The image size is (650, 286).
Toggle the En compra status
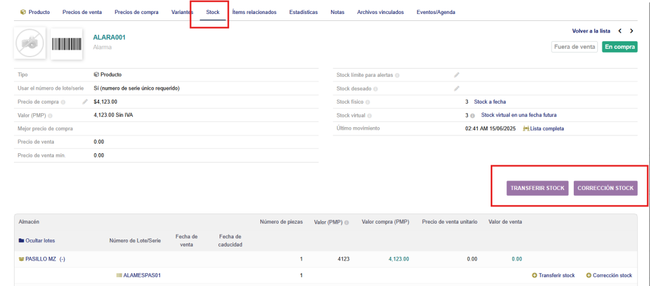620,46
